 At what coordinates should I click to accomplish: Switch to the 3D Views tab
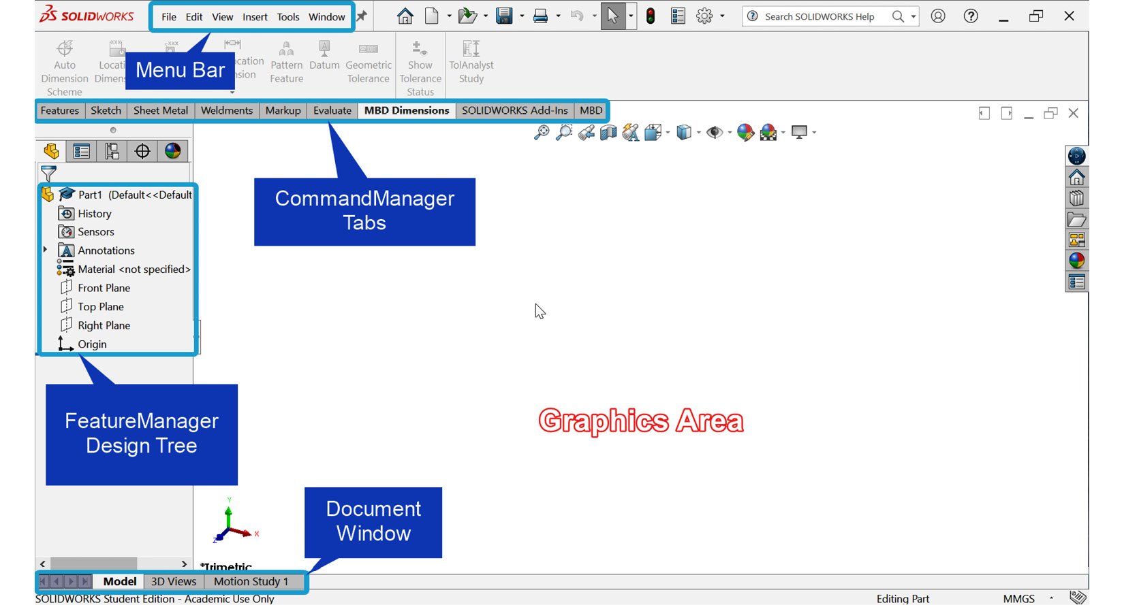click(x=174, y=581)
